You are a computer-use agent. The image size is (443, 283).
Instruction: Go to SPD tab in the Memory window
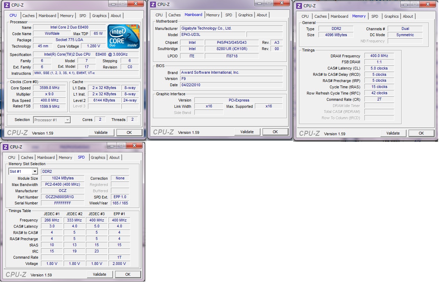pyautogui.click(x=375, y=16)
